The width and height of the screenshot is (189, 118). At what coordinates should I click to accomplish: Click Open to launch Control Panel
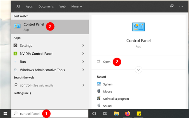pos(107,62)
